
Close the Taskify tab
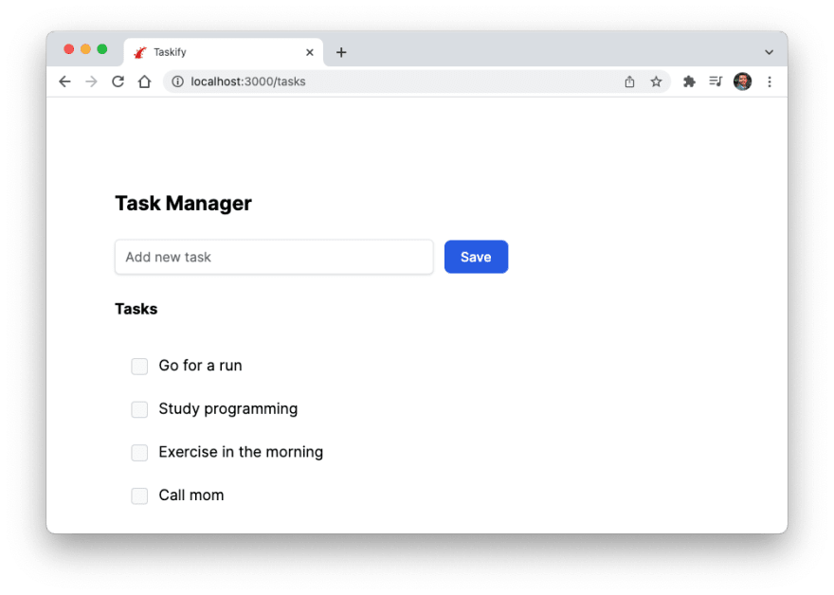tap(310, 52)
